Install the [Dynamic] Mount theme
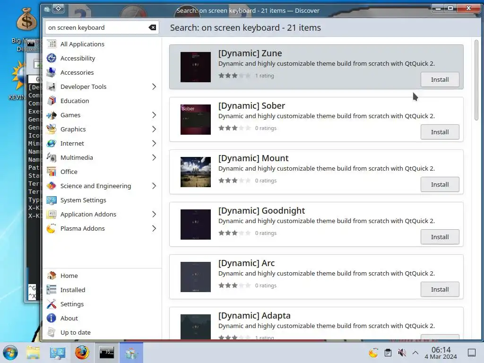Screen dimensions: 484x363 pos(440,185)
